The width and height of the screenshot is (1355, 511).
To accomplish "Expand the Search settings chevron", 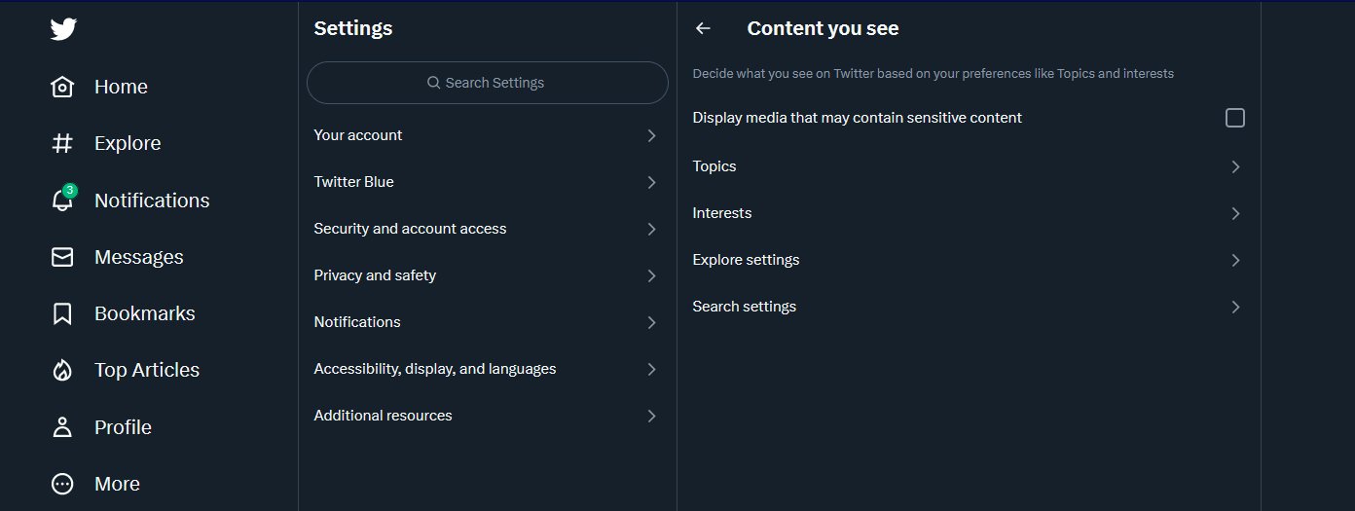I will point(1235,307).
